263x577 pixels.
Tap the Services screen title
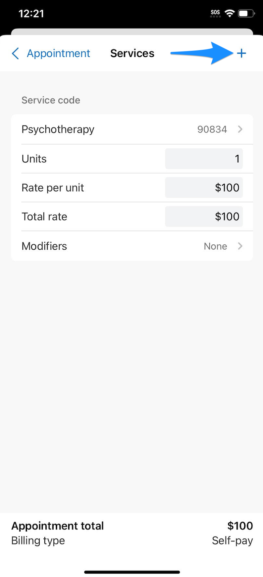[x=132, y=53]
